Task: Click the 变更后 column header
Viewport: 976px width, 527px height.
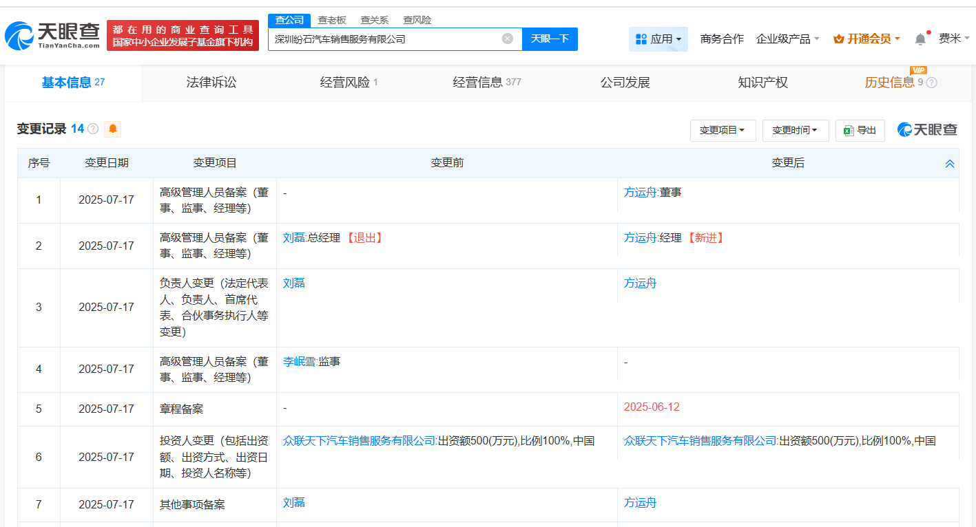Action: 788,163
